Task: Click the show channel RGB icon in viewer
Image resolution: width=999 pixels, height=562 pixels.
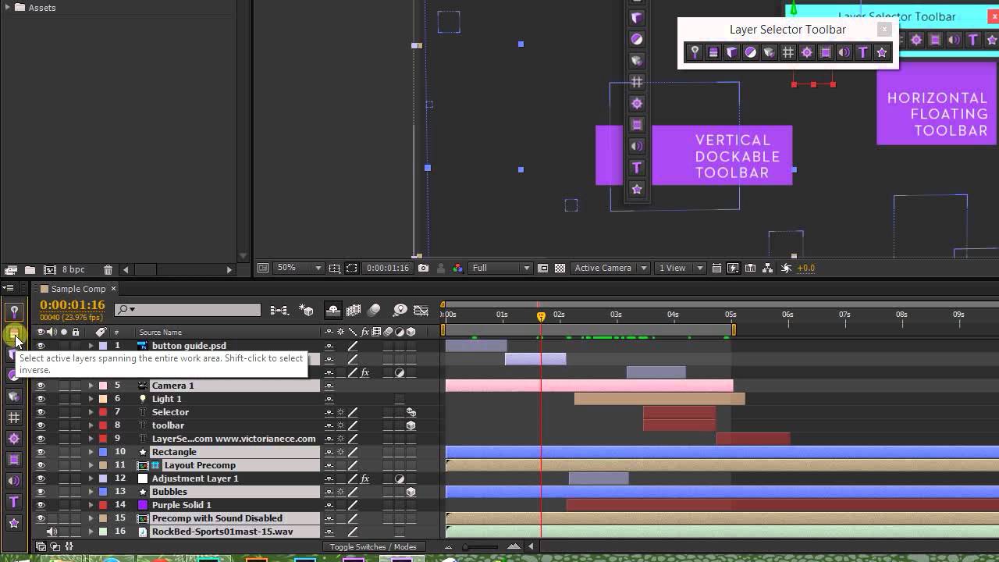Action: [457, 268]
